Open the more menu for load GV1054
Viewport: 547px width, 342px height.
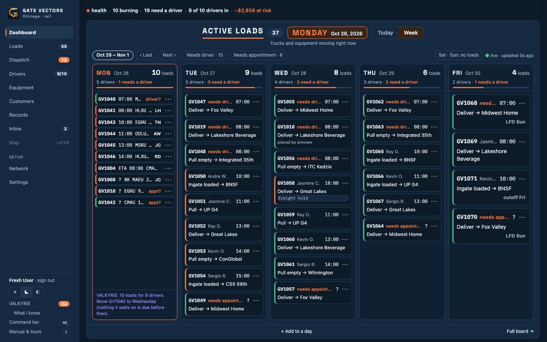point(256,276)
